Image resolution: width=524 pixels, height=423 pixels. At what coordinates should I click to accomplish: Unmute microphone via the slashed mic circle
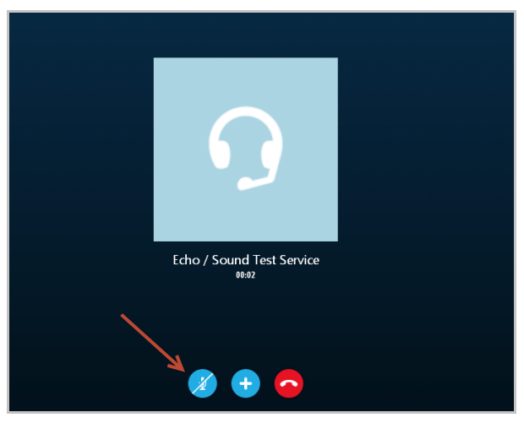point(202,383)
